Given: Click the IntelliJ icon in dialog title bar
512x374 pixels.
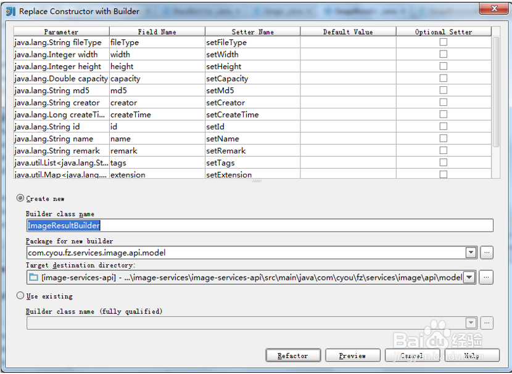Looking at the screenshot, I should 9,10.
